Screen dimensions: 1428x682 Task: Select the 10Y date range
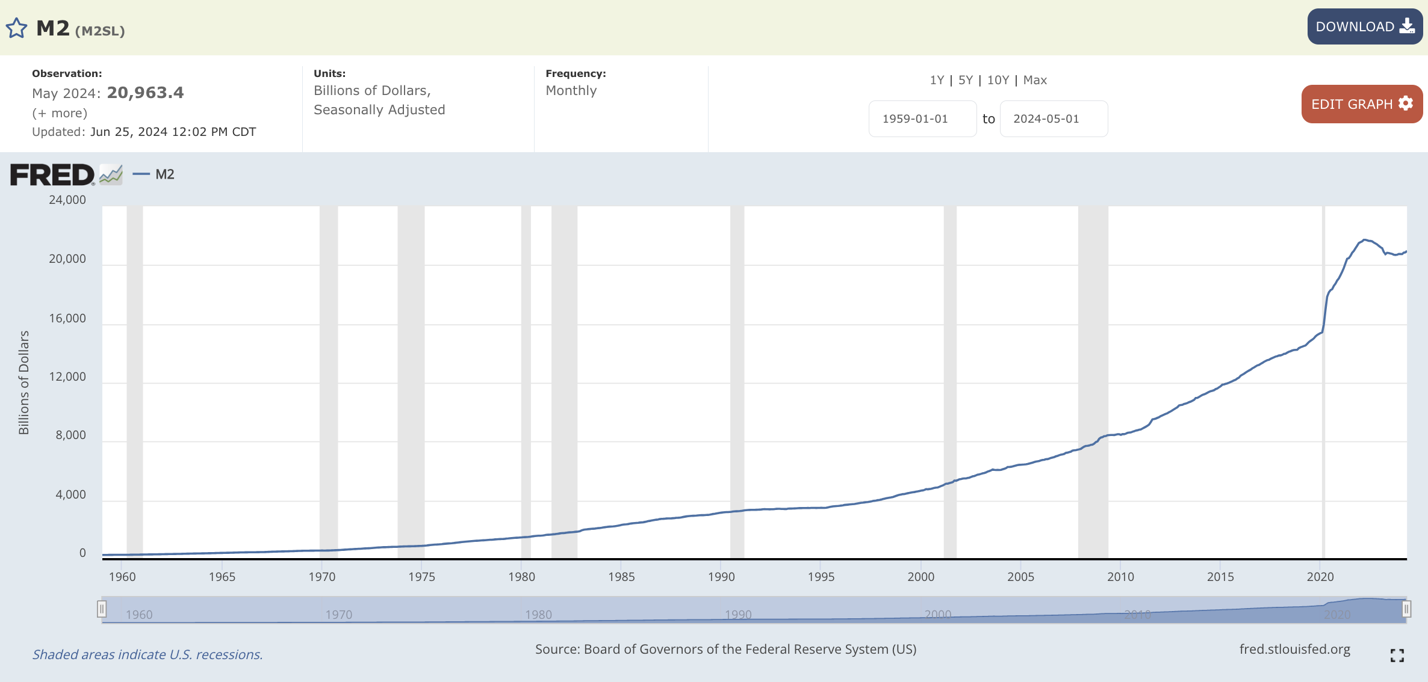(x=998, y=80)
